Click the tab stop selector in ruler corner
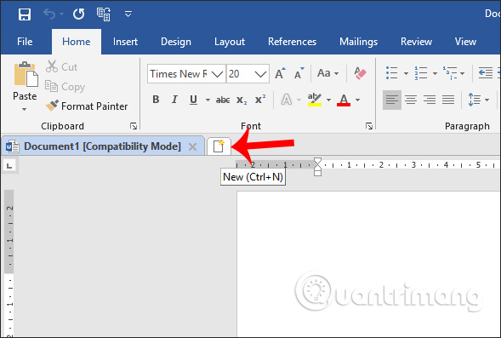 9,165
